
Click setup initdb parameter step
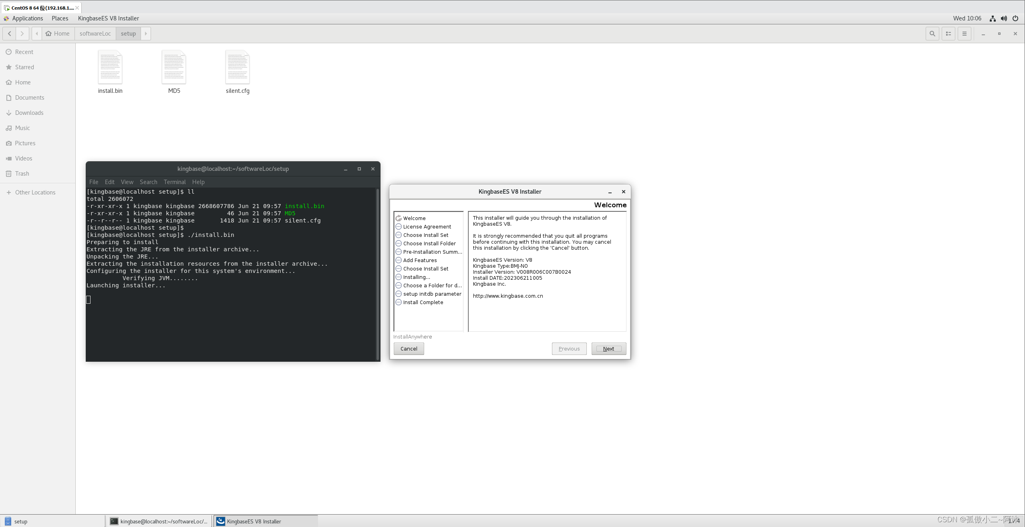point(432,294)
